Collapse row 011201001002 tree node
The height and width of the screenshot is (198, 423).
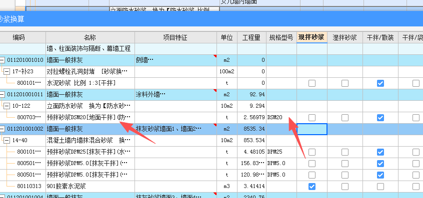2,129
